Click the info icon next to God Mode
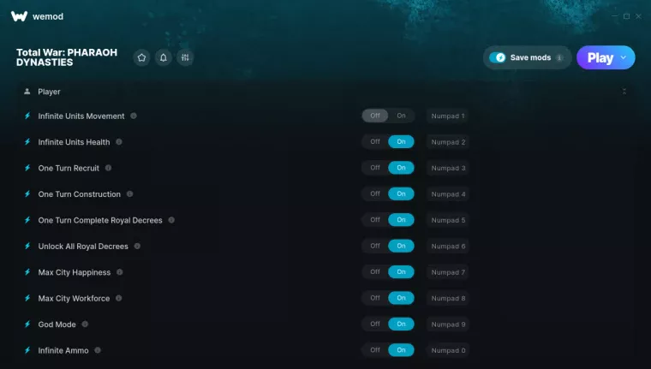 pos(85,324)
